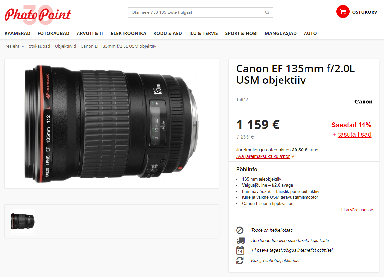This screenshot has width=384, height=277.
Task: Click Lisa võrdlusesse link
Action: coord(357,210)
